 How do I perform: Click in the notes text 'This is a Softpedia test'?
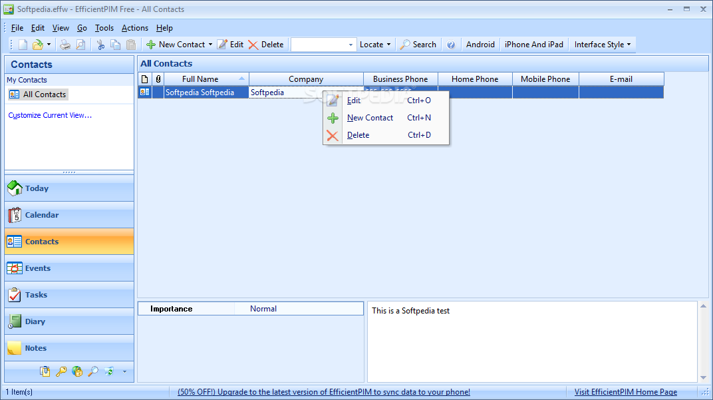click(410, 311)
